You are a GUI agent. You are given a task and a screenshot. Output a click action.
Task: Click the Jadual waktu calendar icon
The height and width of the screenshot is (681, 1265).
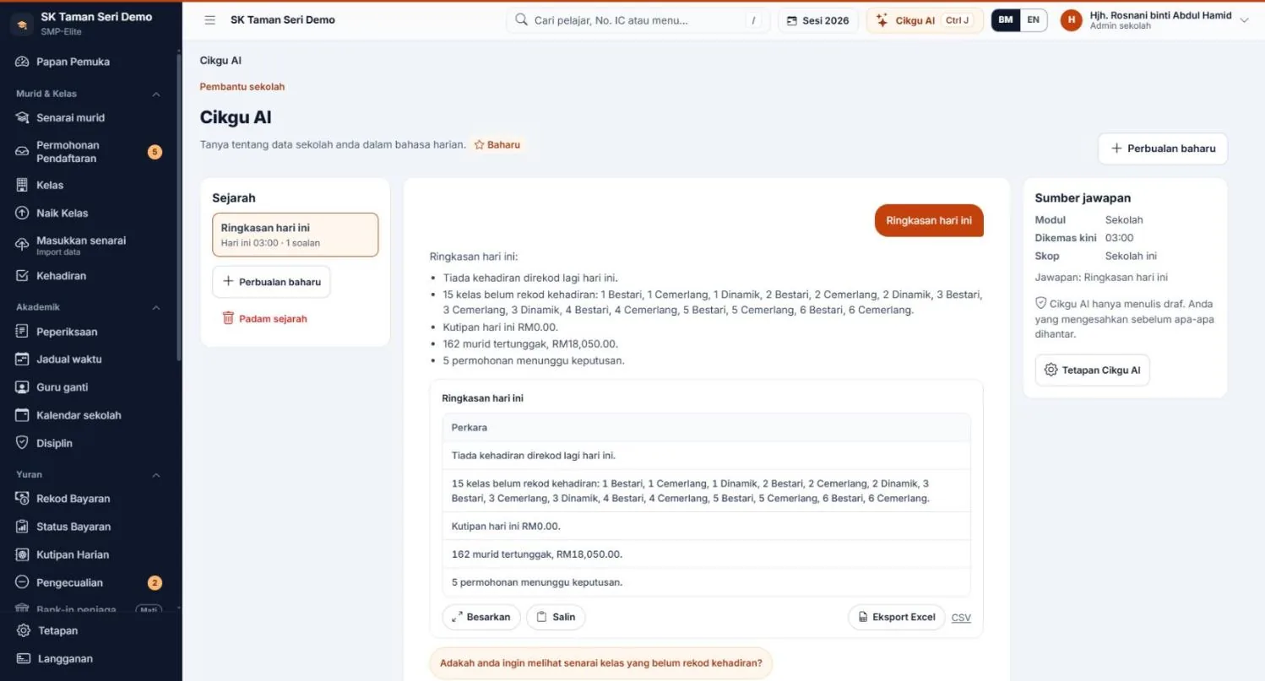click(x=23, y=359)
